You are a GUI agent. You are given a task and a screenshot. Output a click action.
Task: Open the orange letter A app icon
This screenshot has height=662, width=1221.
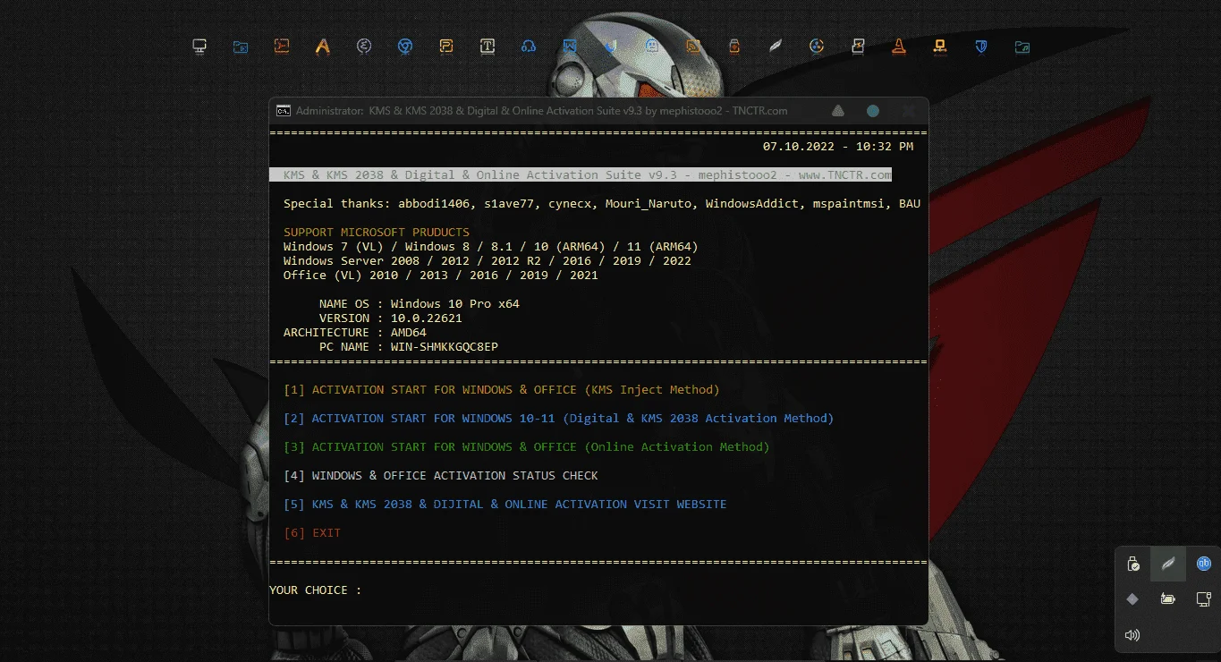(x=323, y=47)
